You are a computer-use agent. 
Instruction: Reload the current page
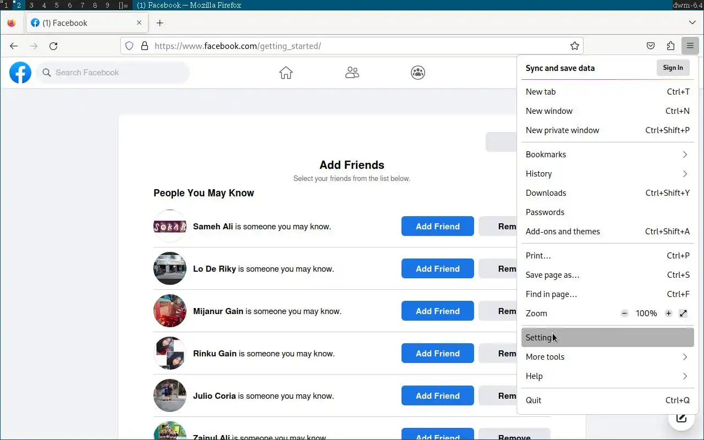click(x=53, y=46)
